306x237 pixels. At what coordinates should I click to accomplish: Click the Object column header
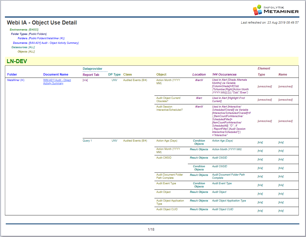[161, 74]
